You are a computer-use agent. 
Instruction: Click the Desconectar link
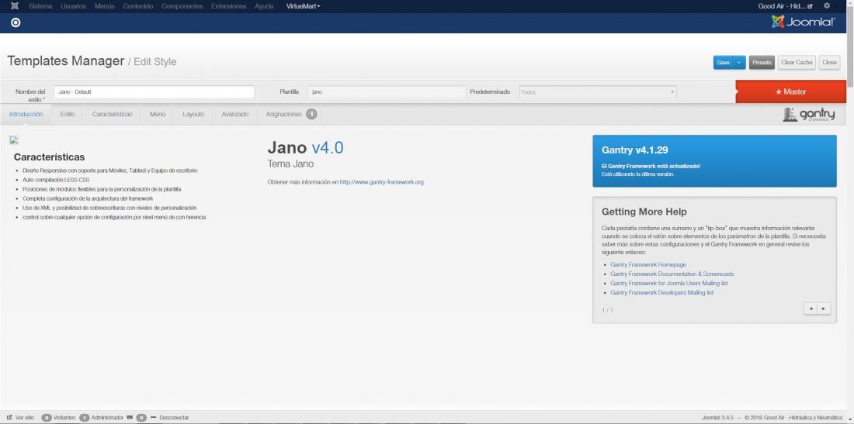174,418
